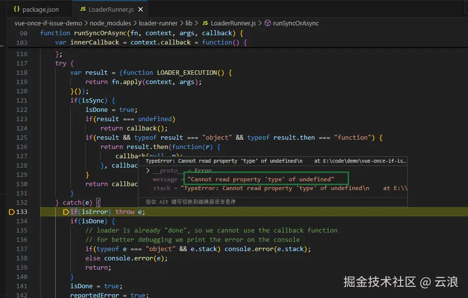The image size is (468, 298).
Task: Open node_modules breadcrumb segment
Action: pos(111,23)
